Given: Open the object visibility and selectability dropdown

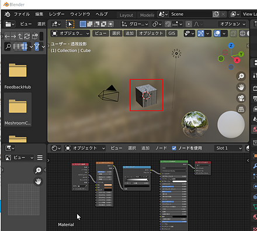Looking at the screenshot, I should click(189, 33).
